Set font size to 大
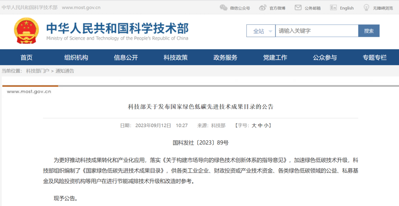Screen dimensions: 399x206 [254, 125]
